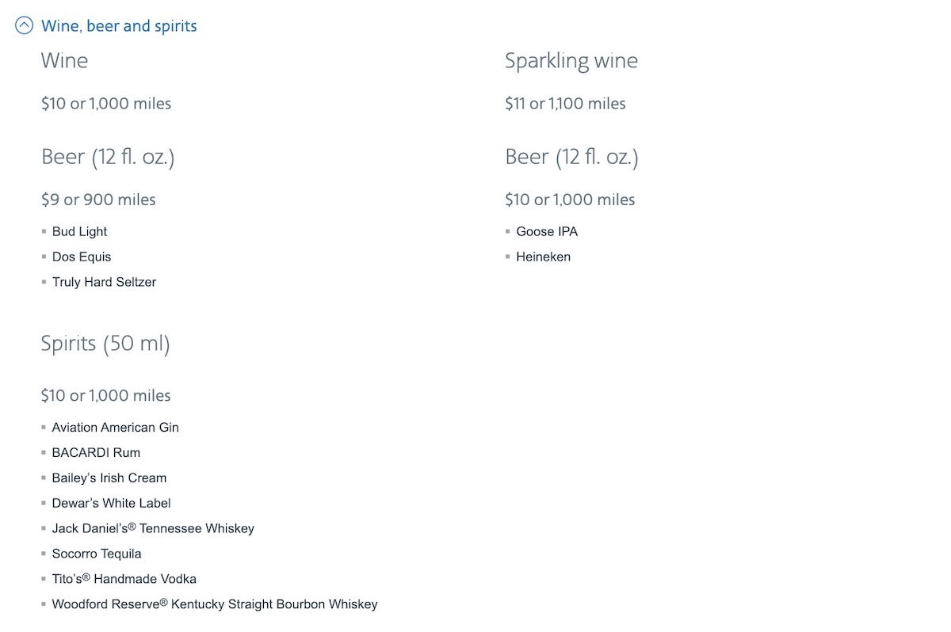The height and width of the screenshot is (632, 951).
Task: Select the Dos Equis beer entry
Action: pos(82,257)
